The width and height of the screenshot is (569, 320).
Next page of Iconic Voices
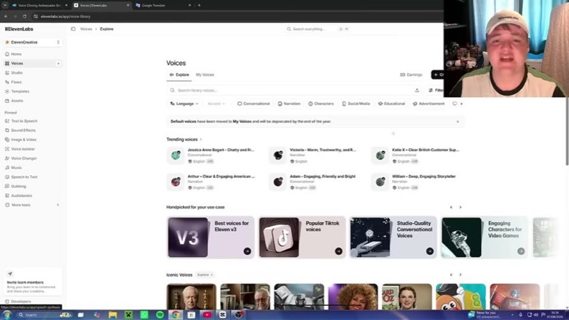pyautogui.click(x=461, y=274)
